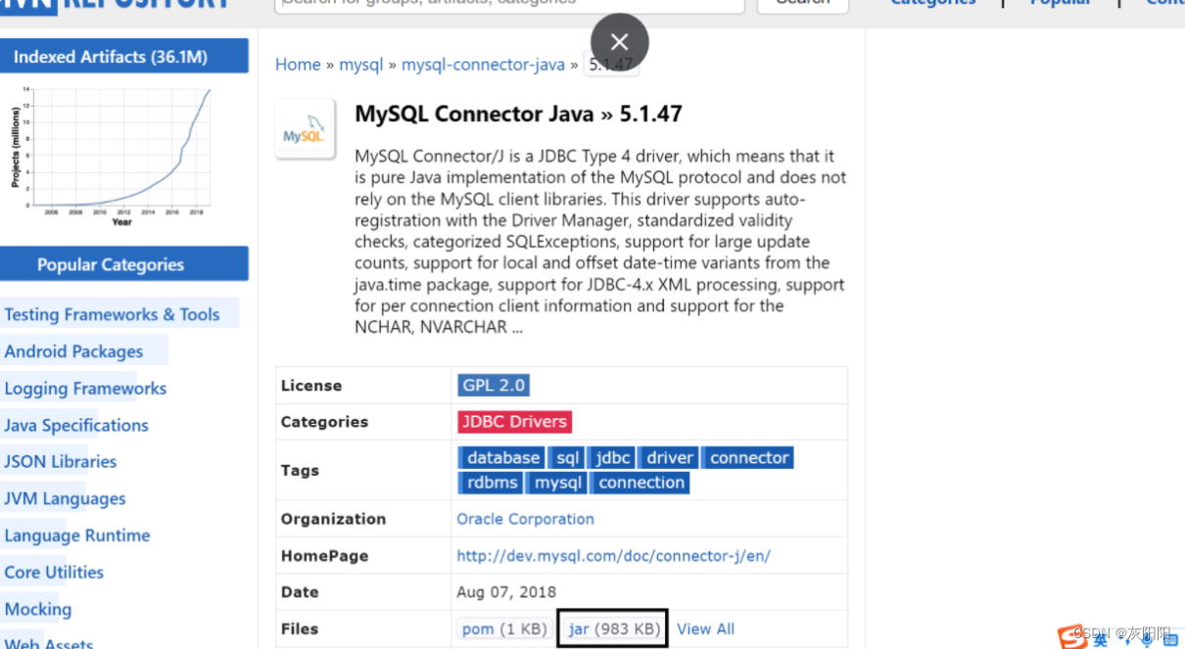Open the Popular menu
Viewport: 1185px width, 649px height.
pyautogui.click(x=1060, y=3)
